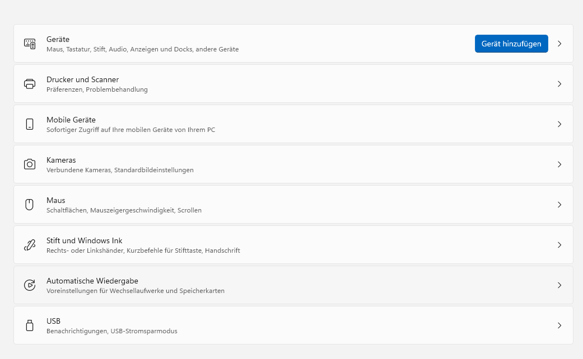The height and width of the screenshot is (359, 583).
Task: Click the Geräte keyboard devices icon
Action: 30,44
